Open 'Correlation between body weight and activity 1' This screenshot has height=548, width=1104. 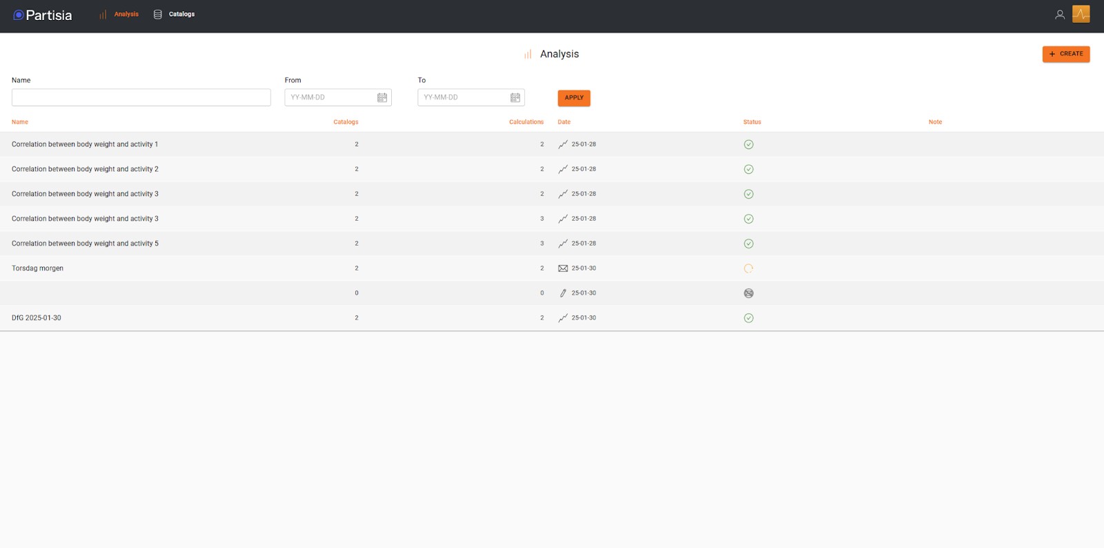click(85, 144)
